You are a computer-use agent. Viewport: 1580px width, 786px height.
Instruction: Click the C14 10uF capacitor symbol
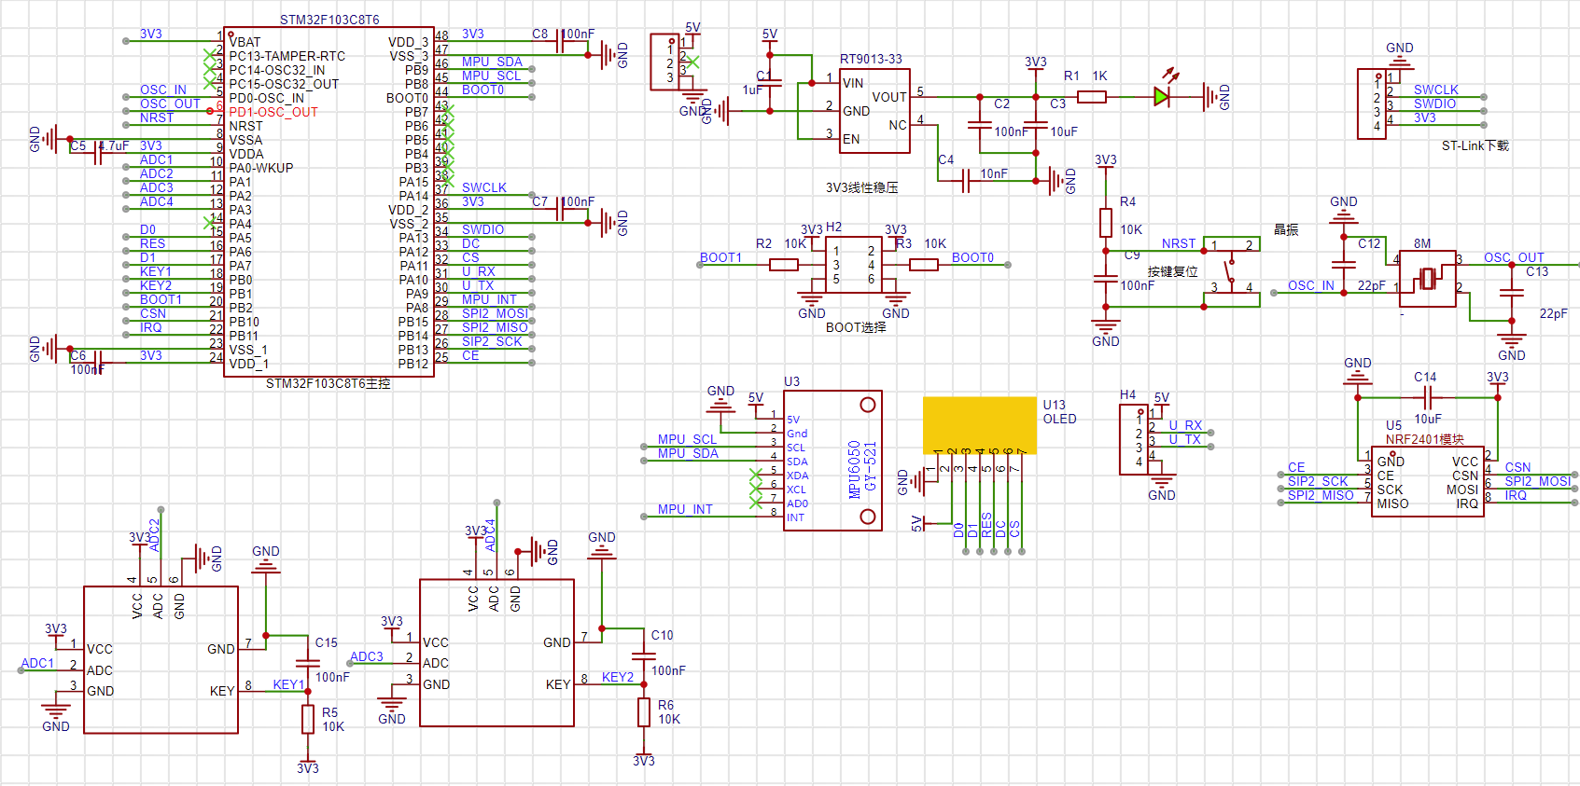(x=1426, y=397)
